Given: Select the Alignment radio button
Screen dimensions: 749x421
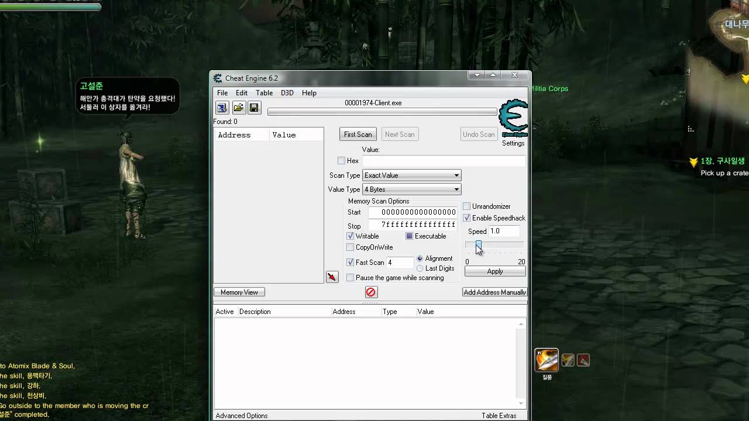Looking at the screenshot, I should tap(420, 258).
